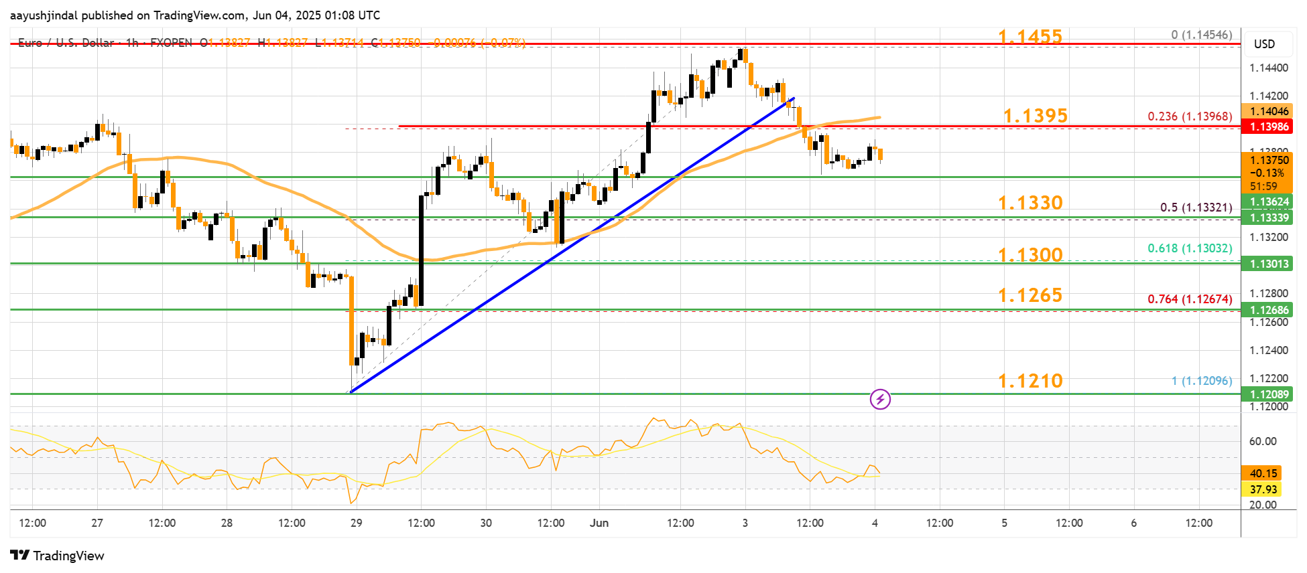
Task: Click the Jun date label on time axis
Action: 599,523
